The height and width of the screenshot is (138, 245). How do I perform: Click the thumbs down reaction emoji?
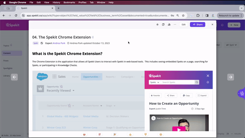145,134
